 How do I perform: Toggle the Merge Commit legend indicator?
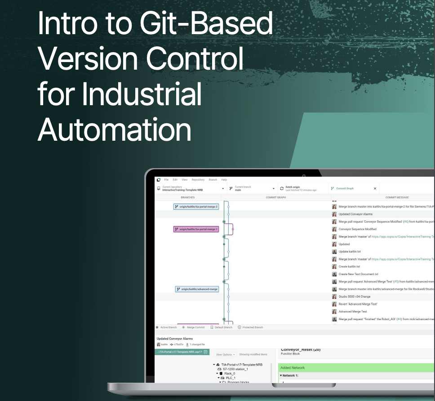click(x=183, y=327)
